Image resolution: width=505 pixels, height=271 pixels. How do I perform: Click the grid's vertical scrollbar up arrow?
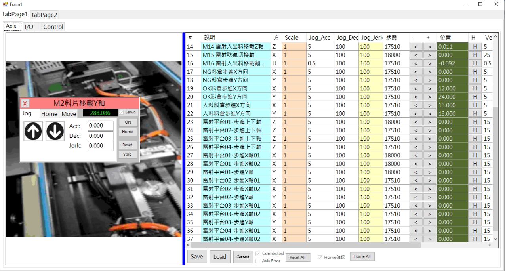[x=495, y=36]
